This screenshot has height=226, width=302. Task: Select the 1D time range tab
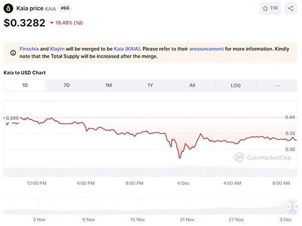click(25, 85)
